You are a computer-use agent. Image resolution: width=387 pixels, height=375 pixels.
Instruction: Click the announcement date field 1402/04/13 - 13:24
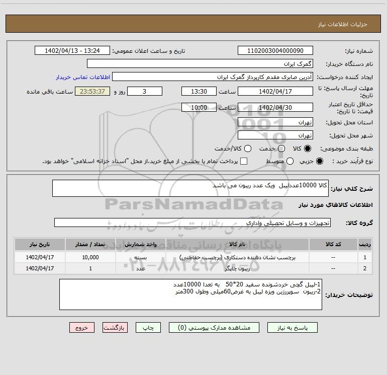click(72, 51)
